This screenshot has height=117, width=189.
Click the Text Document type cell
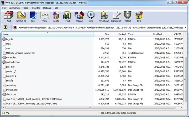pos(136,53)
